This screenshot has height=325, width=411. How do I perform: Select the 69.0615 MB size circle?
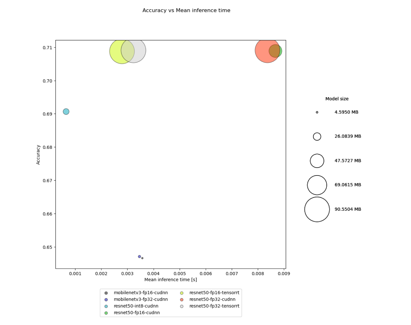(317, 185)
